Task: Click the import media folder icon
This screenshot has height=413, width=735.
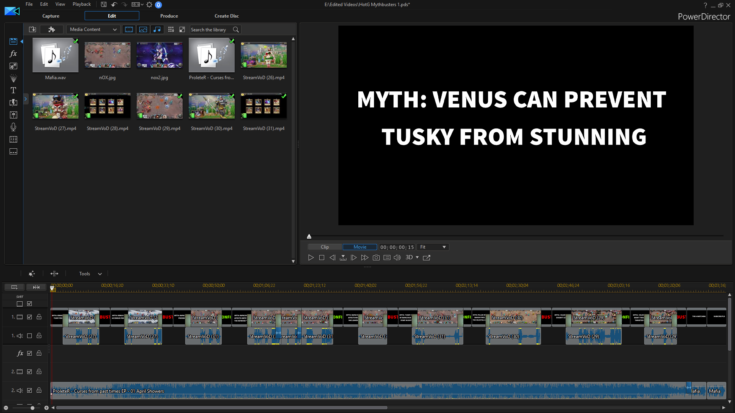Action: click(33, 29)
